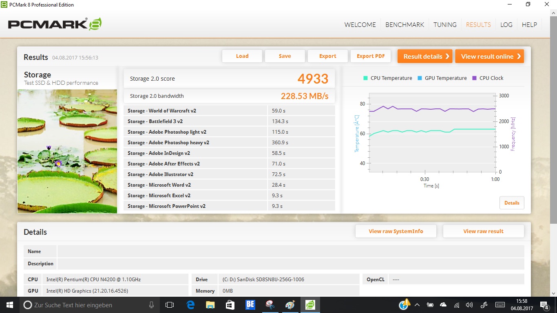Click the results timestamp 04.08.2017 15:56:13
Image resolution: width=557 pixels, height=313 pixels.
tap(75, 58)
